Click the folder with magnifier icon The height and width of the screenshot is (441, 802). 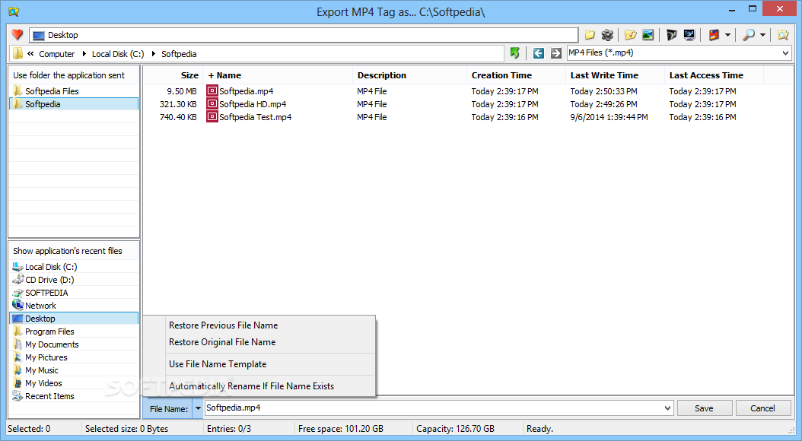pyautogui.click(x=783, y=35)
